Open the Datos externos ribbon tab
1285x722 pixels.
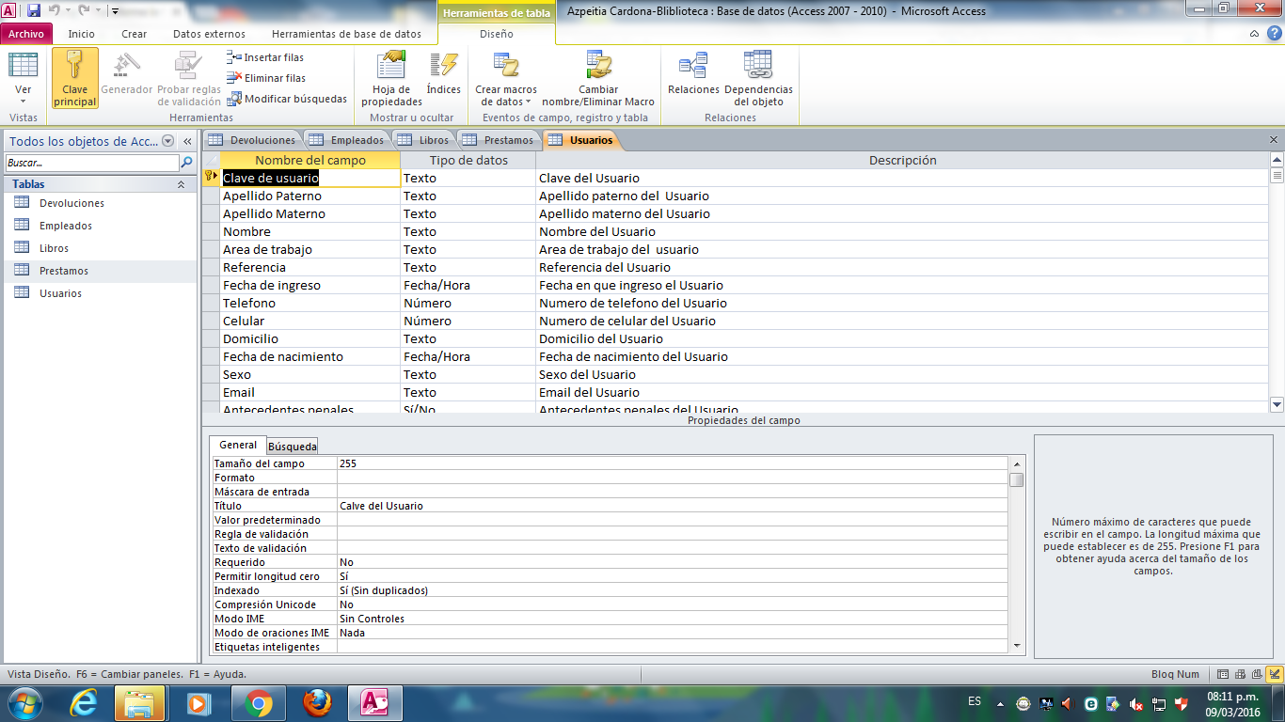pyautogui.click(x=209, y=34)
